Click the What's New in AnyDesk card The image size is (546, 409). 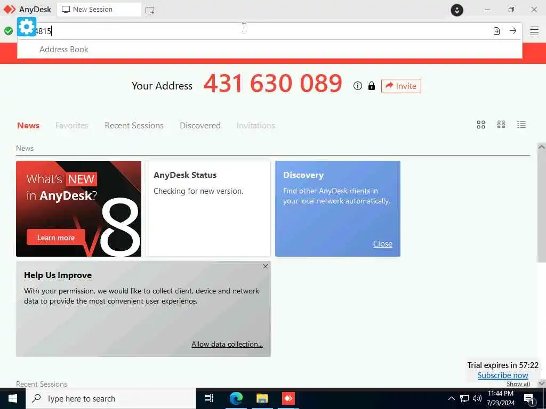click(x=79, y=209)
